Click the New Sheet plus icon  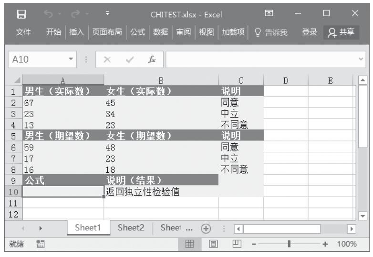(206, 227)
